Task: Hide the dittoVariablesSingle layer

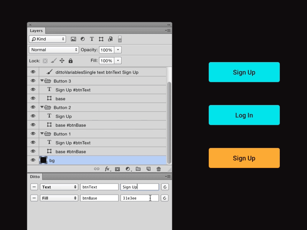Action: (33, 72)
